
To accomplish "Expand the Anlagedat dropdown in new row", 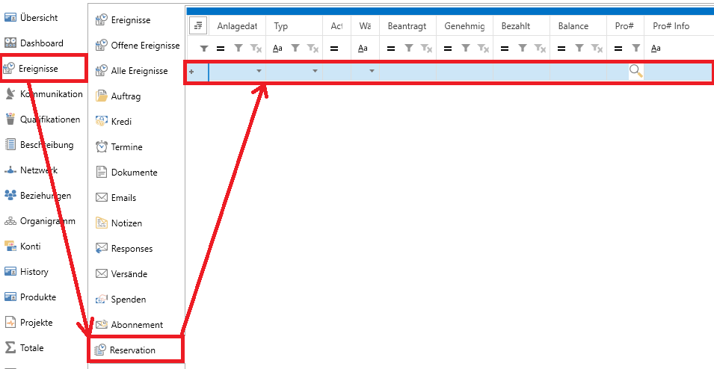I will pyautogui.click(x=259, y=72).
